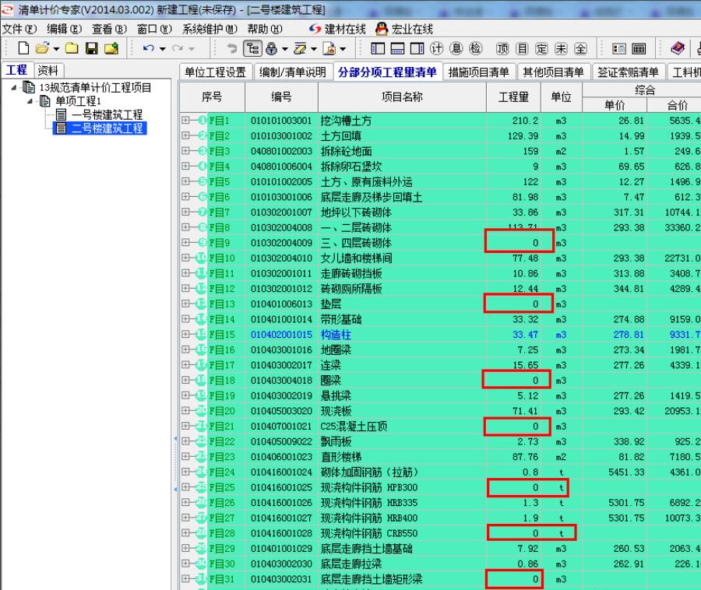This screenshot has height=590, width=701.
Task: Click the undo arrow icon
Action: (149, 48)
